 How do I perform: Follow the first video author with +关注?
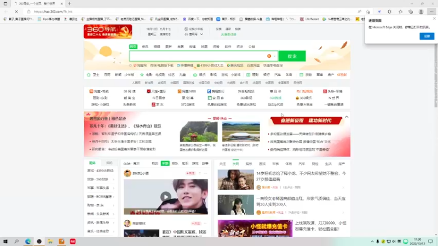190,173
